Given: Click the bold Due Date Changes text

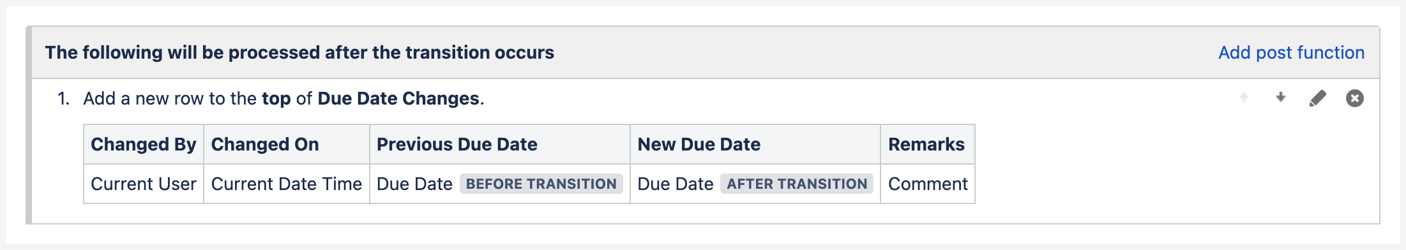Looking at the screenshot, I should click(398, 98).
